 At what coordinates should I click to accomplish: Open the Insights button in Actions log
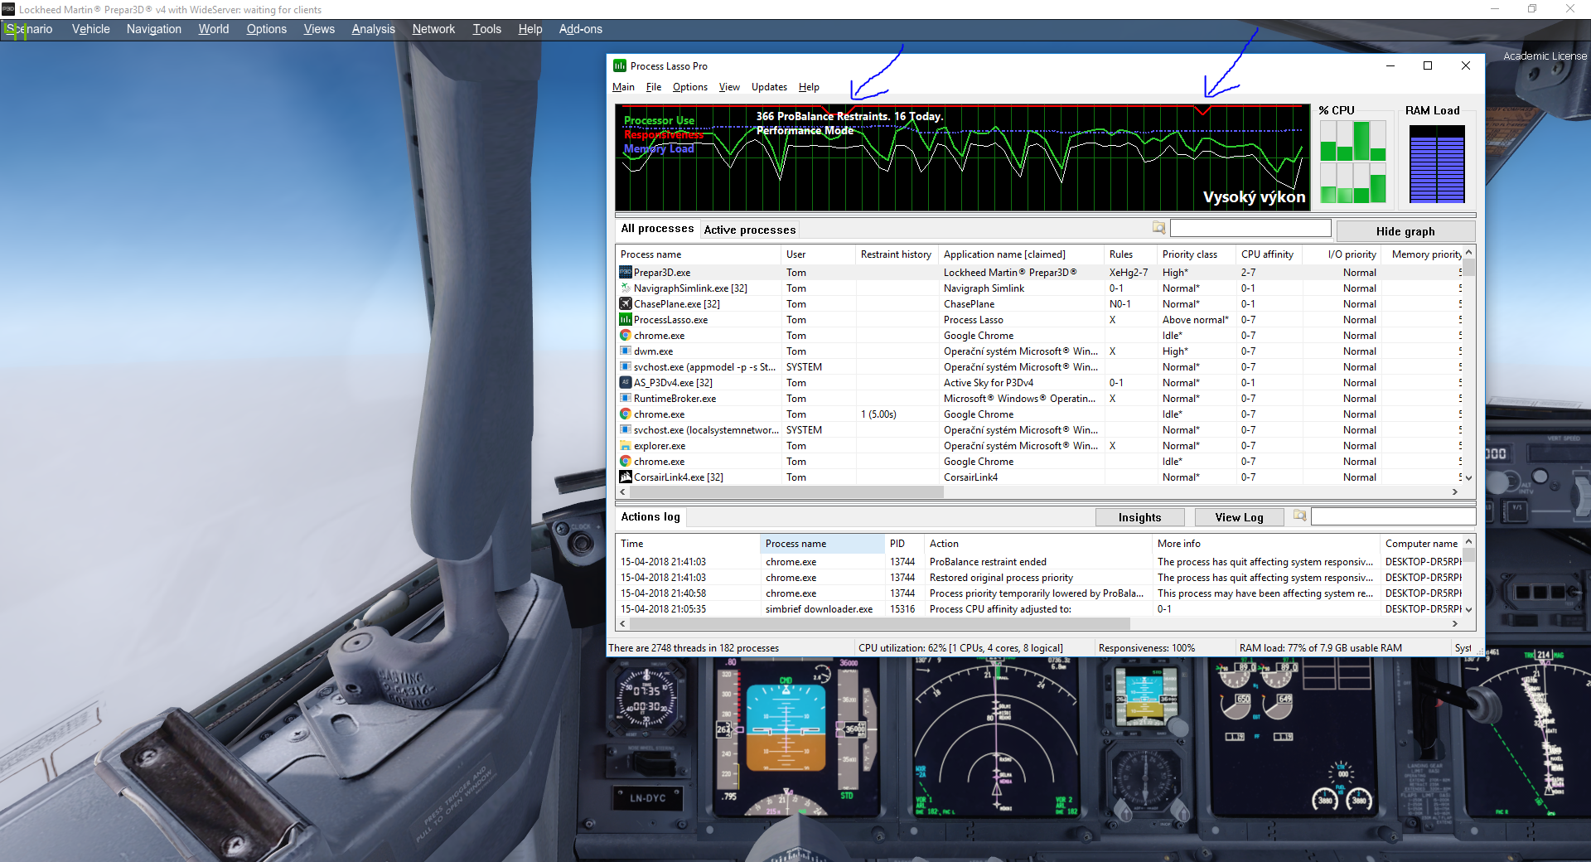[1139, 517]
